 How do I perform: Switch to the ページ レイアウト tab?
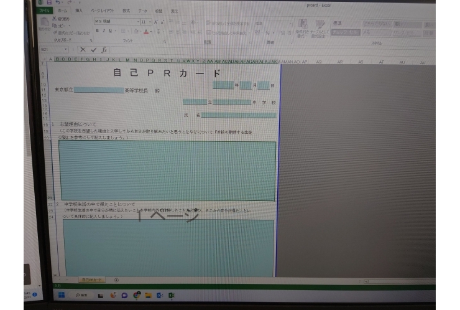[x=102, y=11]
